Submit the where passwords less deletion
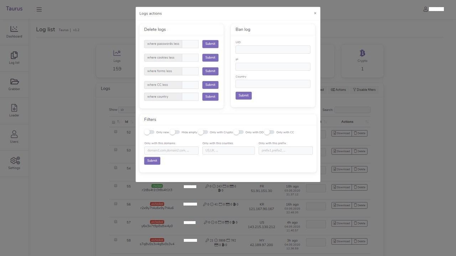The height and width of the screenshot is (256, 456). point(210,44)
